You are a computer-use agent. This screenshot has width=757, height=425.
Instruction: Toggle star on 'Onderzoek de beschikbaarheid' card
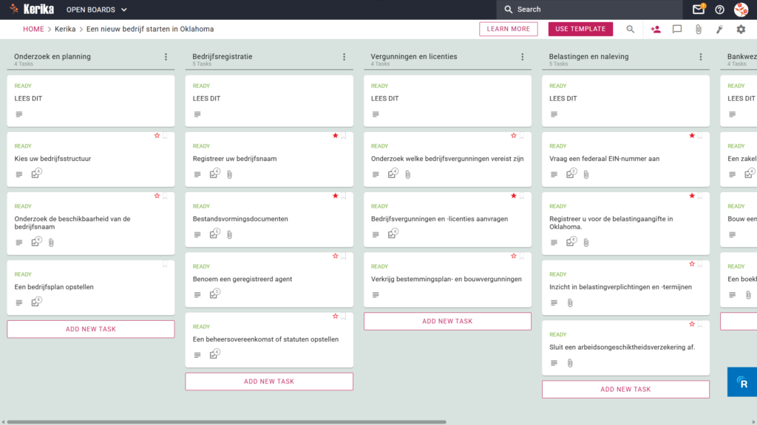(x=157, y=196)
